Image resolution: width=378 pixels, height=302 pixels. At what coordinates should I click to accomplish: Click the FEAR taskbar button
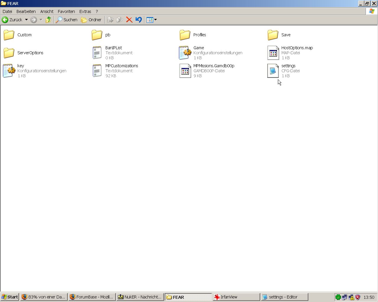(188, 297)
